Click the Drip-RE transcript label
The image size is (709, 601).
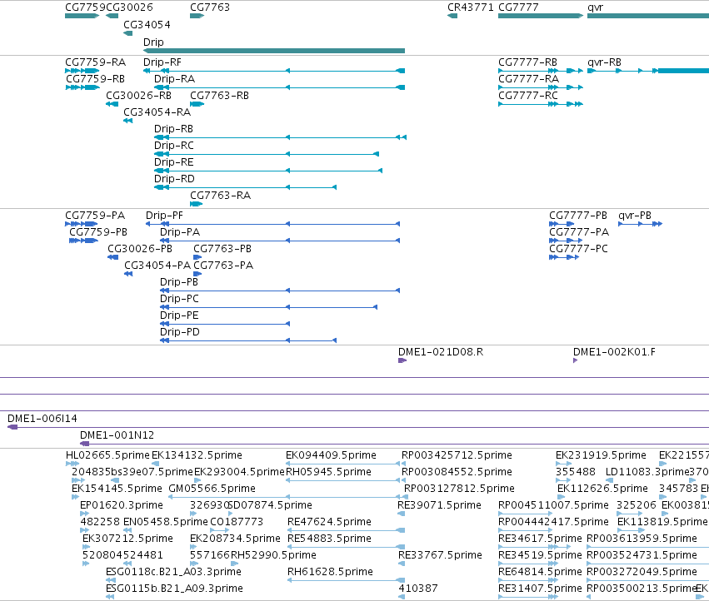coord(173,161)
